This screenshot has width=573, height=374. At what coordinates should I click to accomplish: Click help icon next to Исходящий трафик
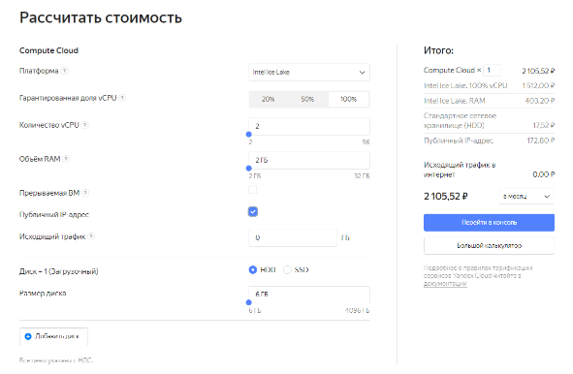pyautogui.click(x=91, y=236)
